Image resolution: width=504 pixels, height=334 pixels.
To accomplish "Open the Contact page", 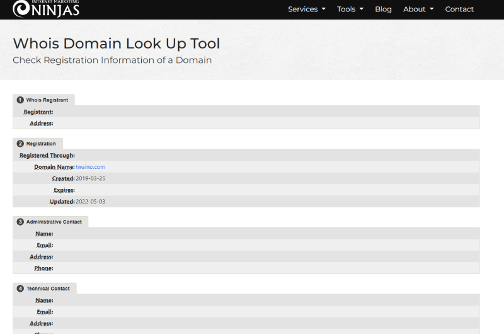I will pos(459,9).
